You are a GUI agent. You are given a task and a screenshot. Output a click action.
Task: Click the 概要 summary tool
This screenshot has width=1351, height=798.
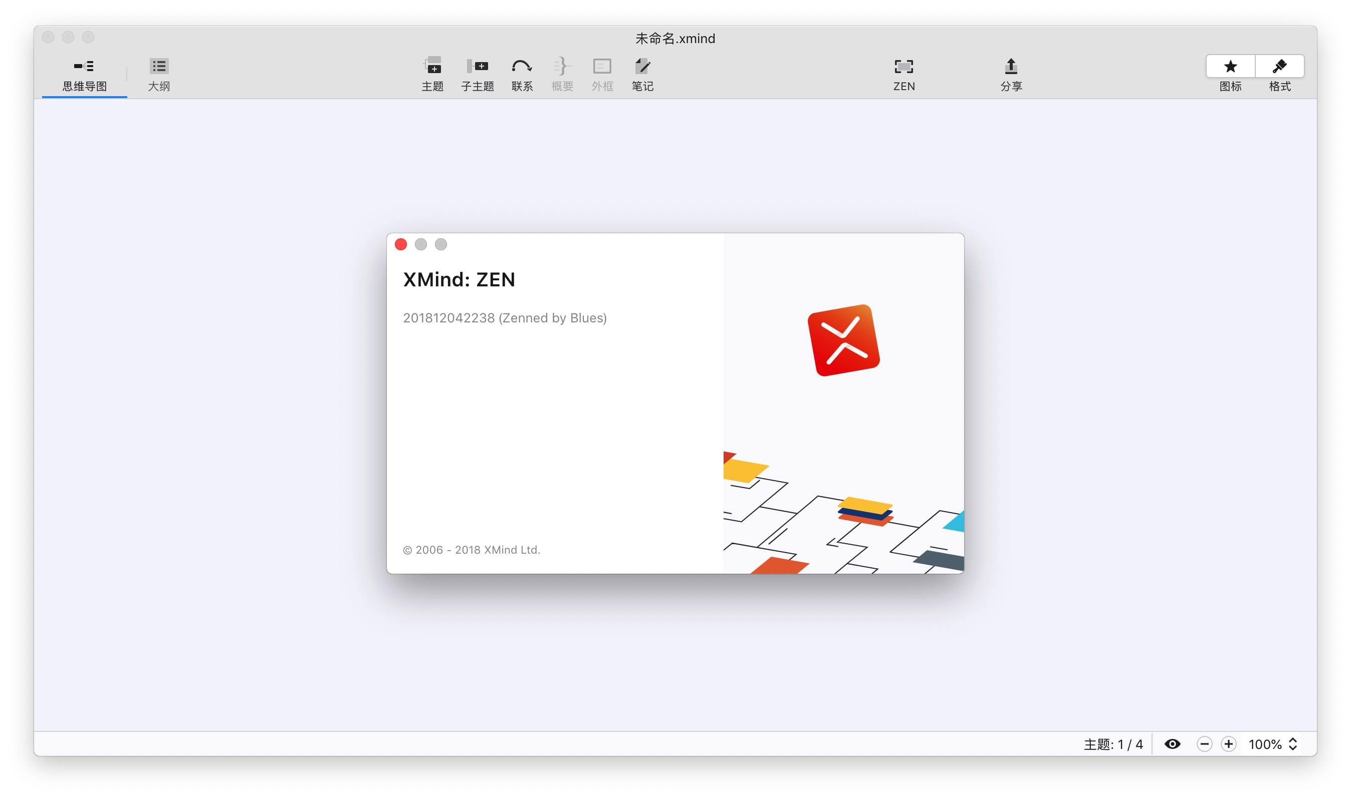[562, 75]
